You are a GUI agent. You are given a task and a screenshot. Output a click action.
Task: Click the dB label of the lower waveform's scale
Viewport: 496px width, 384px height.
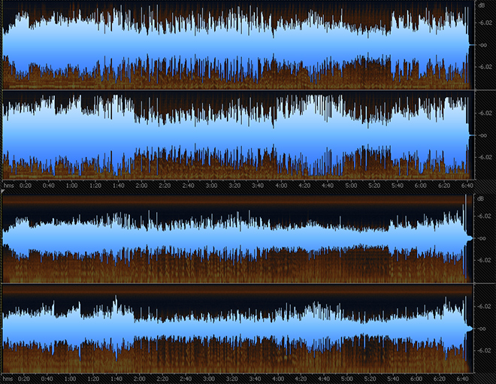pos(480,198)
